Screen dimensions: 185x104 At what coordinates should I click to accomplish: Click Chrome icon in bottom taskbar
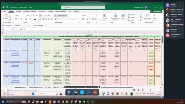point(63,102)
